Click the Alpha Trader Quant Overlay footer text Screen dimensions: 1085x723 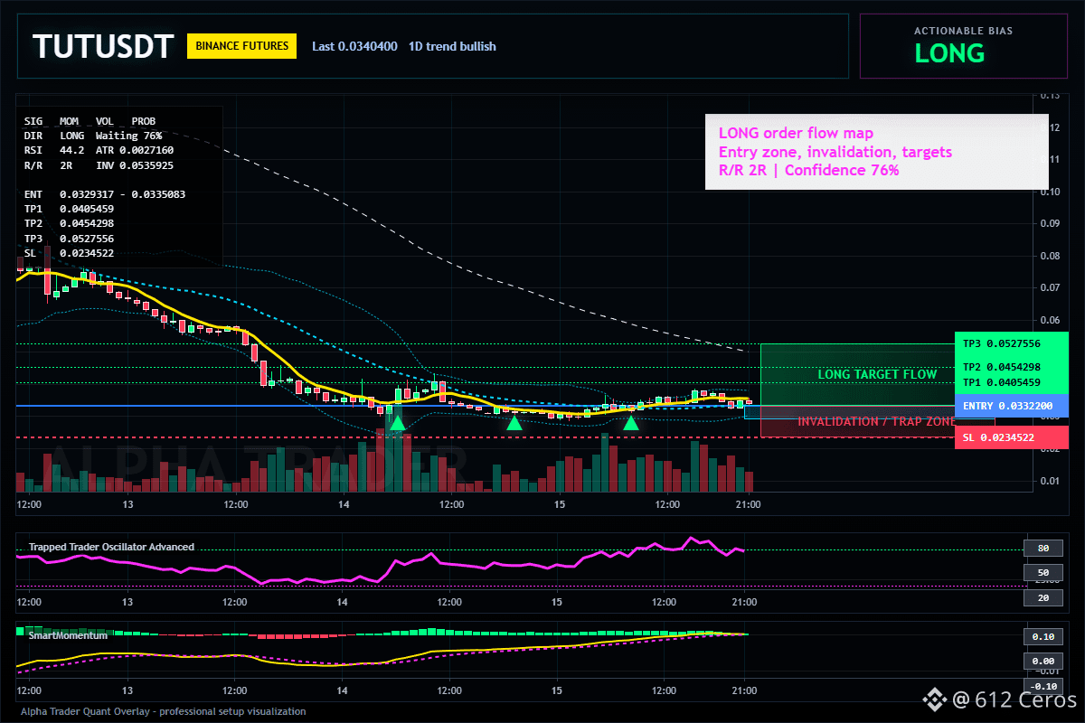(164, 711)
